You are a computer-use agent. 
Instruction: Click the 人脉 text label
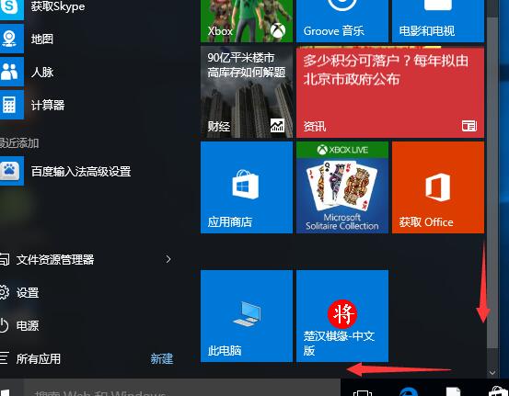(42, 72)
